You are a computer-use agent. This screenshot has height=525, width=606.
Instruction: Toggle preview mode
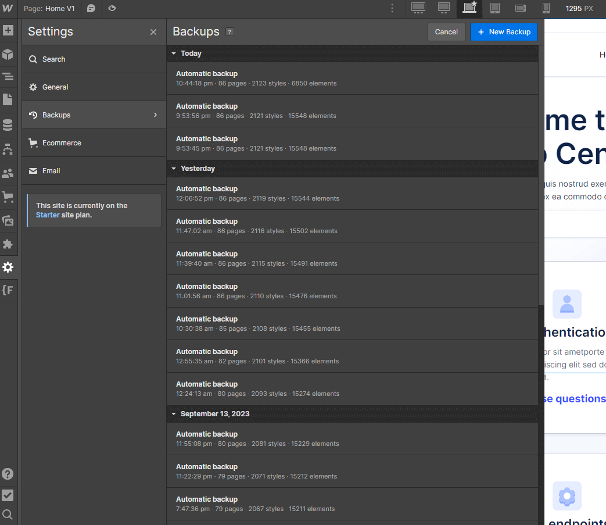click(x=112, y=9)
